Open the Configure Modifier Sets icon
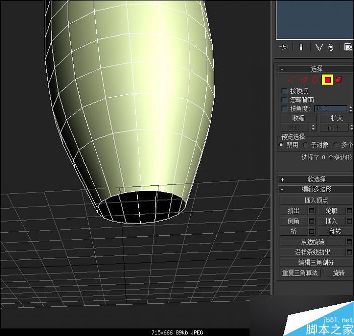 (348, 47)
